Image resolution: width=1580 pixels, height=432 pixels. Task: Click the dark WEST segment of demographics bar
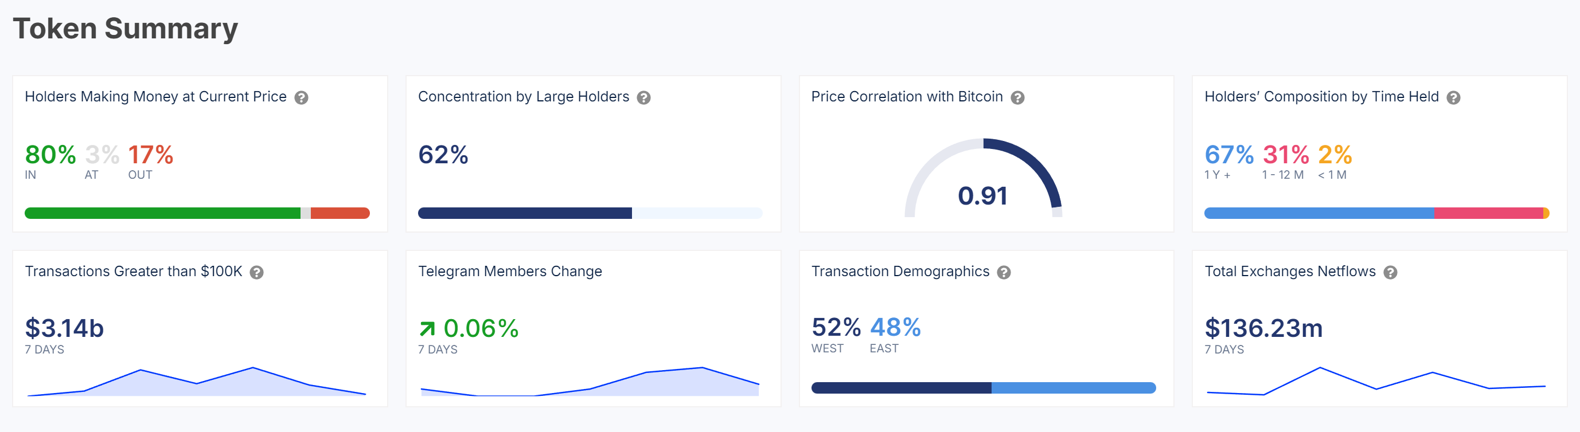pyautogui.click(x=901, y=388)
